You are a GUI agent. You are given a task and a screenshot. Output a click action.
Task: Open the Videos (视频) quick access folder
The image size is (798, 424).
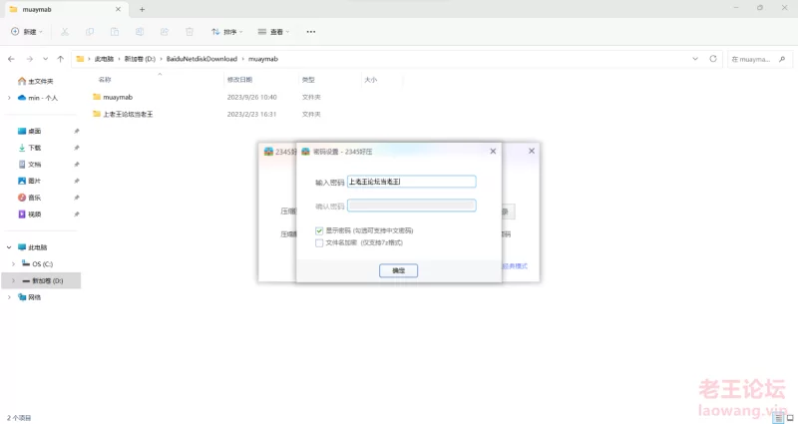[x=34, y=213]
